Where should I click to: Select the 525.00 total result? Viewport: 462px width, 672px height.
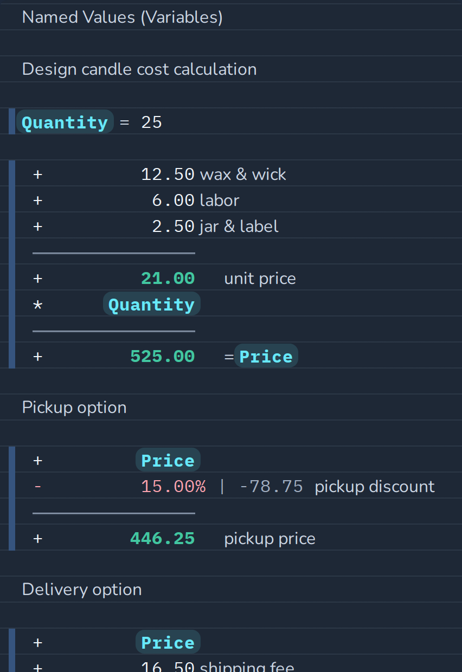point(162,357)
